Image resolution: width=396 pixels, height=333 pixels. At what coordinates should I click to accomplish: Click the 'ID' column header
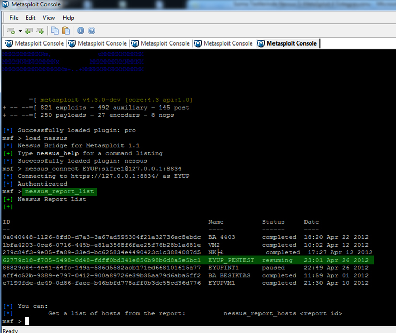pyautogui.click(x=6, y=222)
